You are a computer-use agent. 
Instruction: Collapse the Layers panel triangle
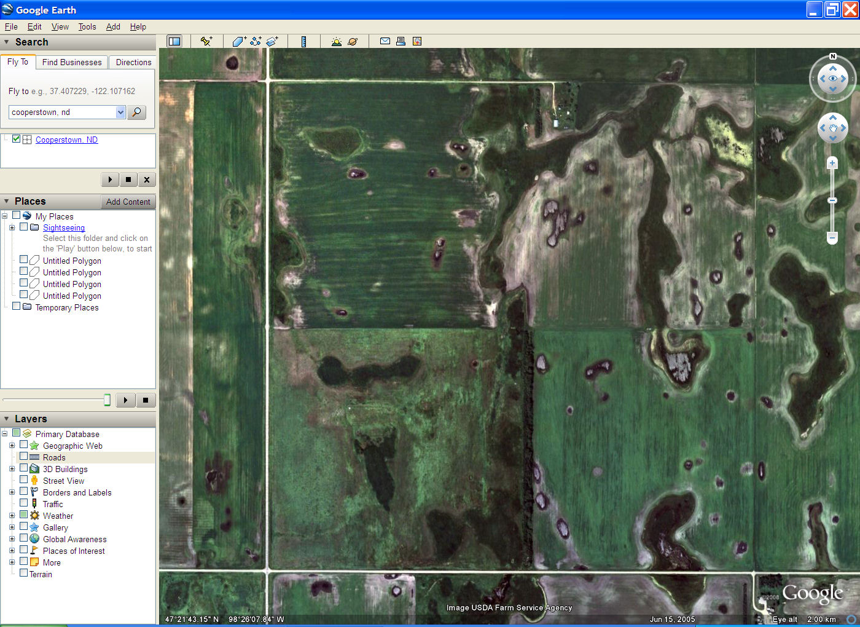pos(7,419)
